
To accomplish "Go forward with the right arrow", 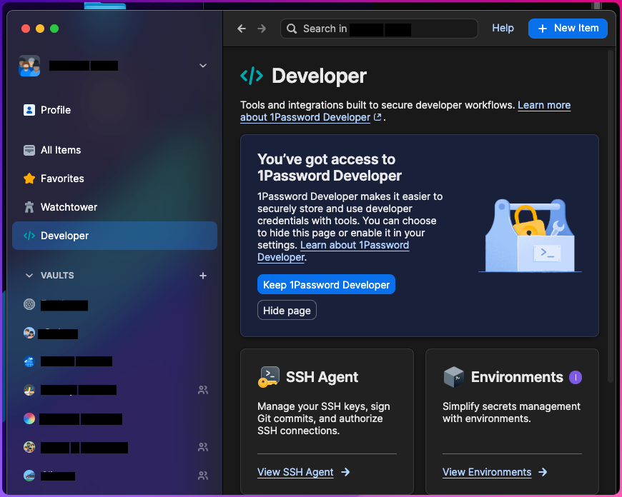I will pyautogui.click(x=262, y=29).
